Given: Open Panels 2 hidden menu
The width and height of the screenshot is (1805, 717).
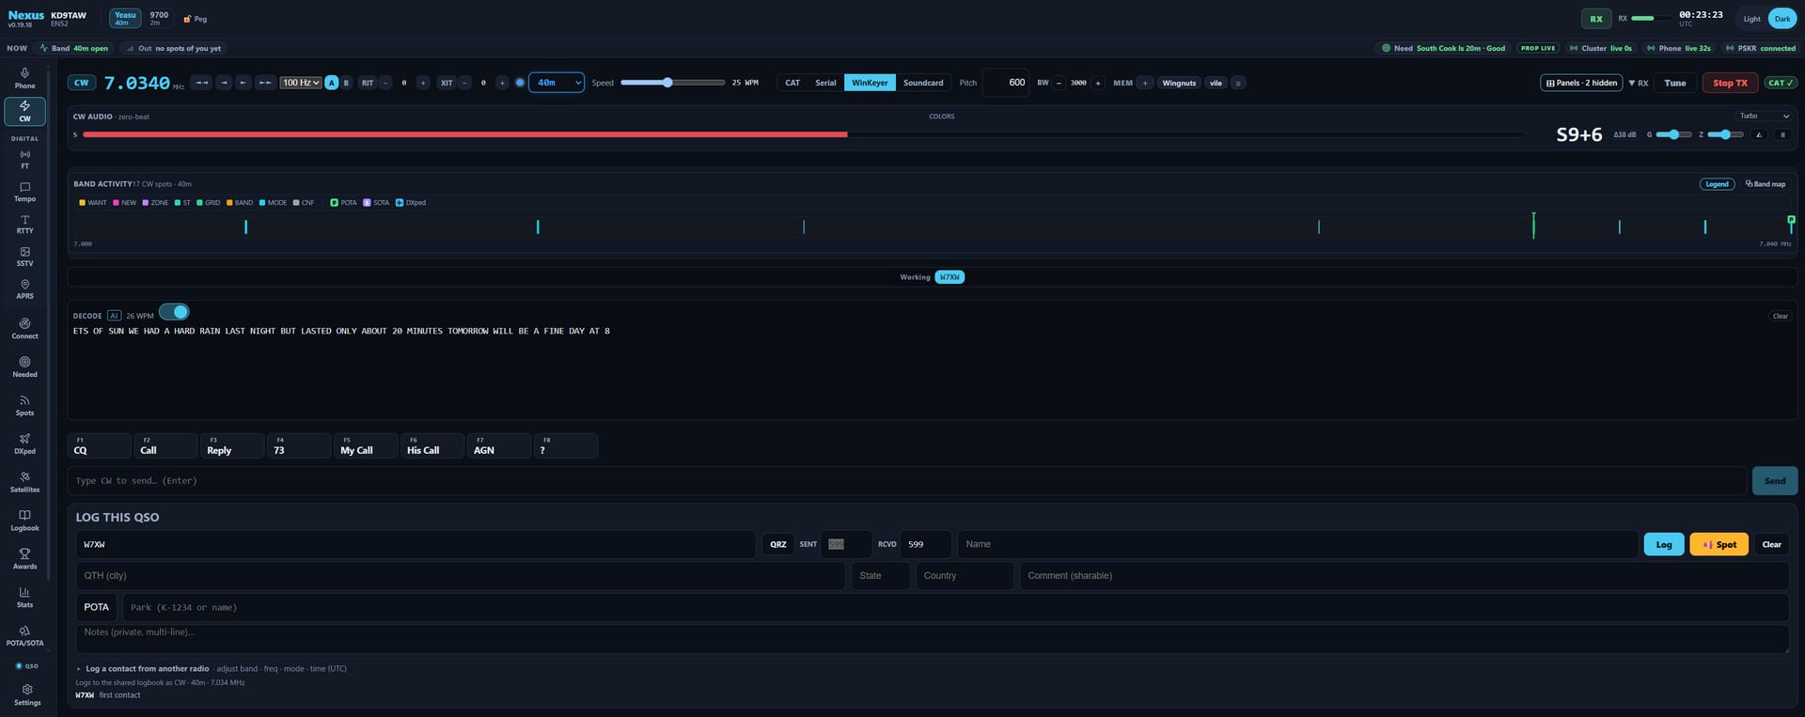Looking at the screenshot, I should [x=1581, y=83].
